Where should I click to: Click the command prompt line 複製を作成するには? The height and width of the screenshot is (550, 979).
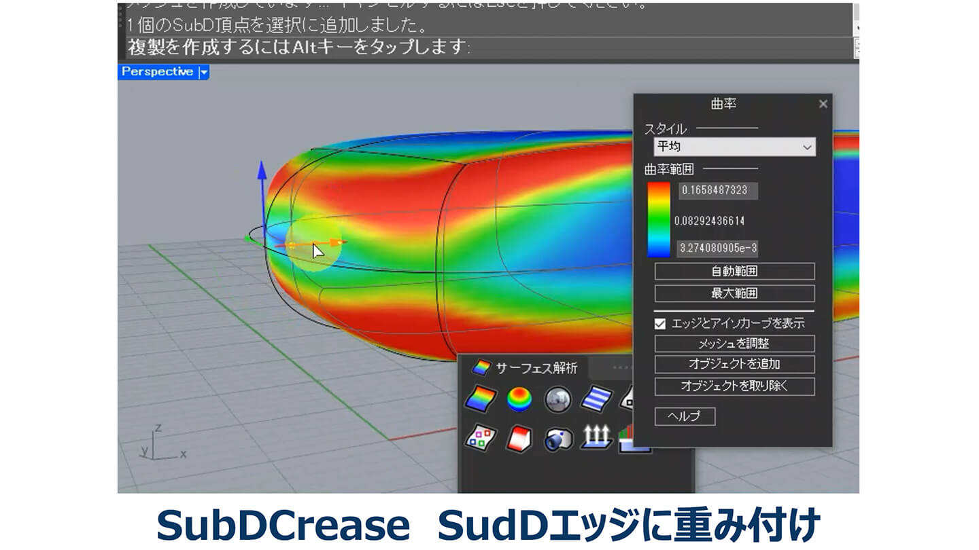pyautogui.click(x=298, y=48)
